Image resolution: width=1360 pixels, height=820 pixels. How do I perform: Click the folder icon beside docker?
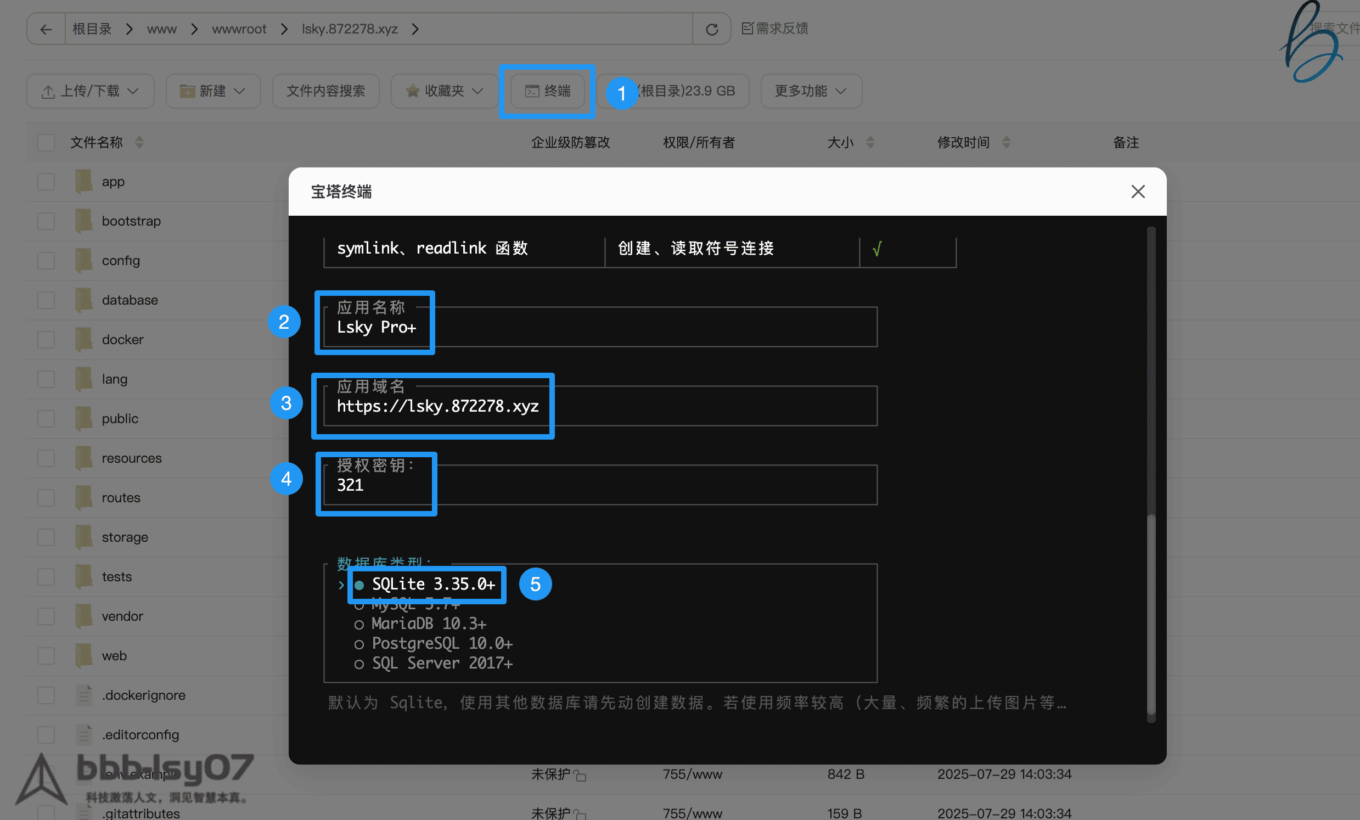coord(83,339)
